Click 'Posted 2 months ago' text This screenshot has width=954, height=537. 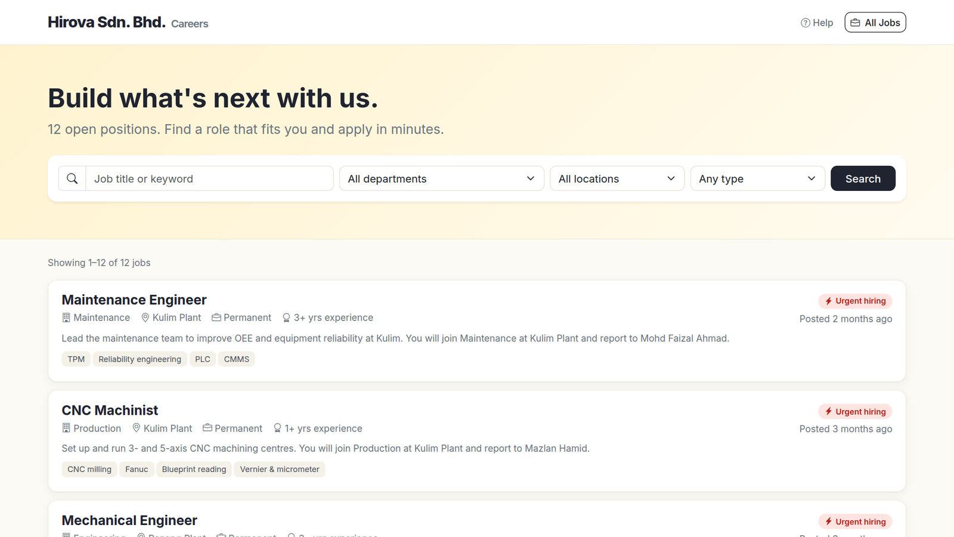point(845,319)
